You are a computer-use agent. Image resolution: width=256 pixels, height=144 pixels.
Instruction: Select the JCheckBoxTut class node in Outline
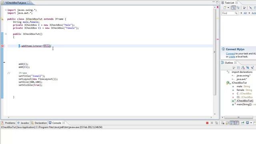(239, 83)
